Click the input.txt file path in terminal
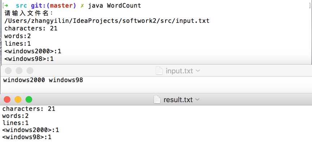 click(107, 21)
